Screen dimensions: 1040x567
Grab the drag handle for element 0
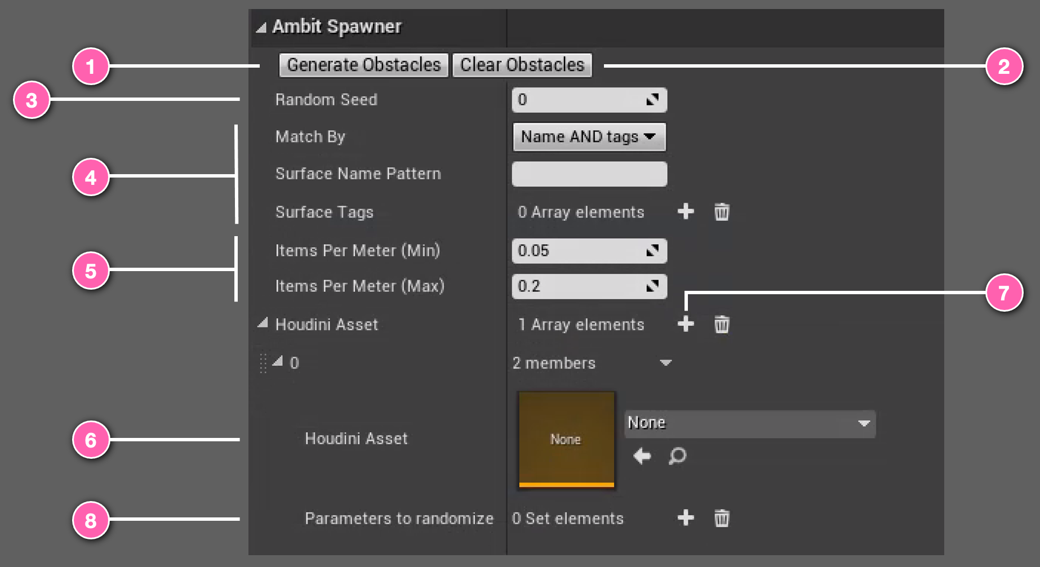[263, 363]
